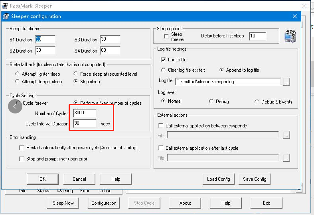Click the left arrow navigation circle
This screenshot has width=314, height=215.
point(15,106)
